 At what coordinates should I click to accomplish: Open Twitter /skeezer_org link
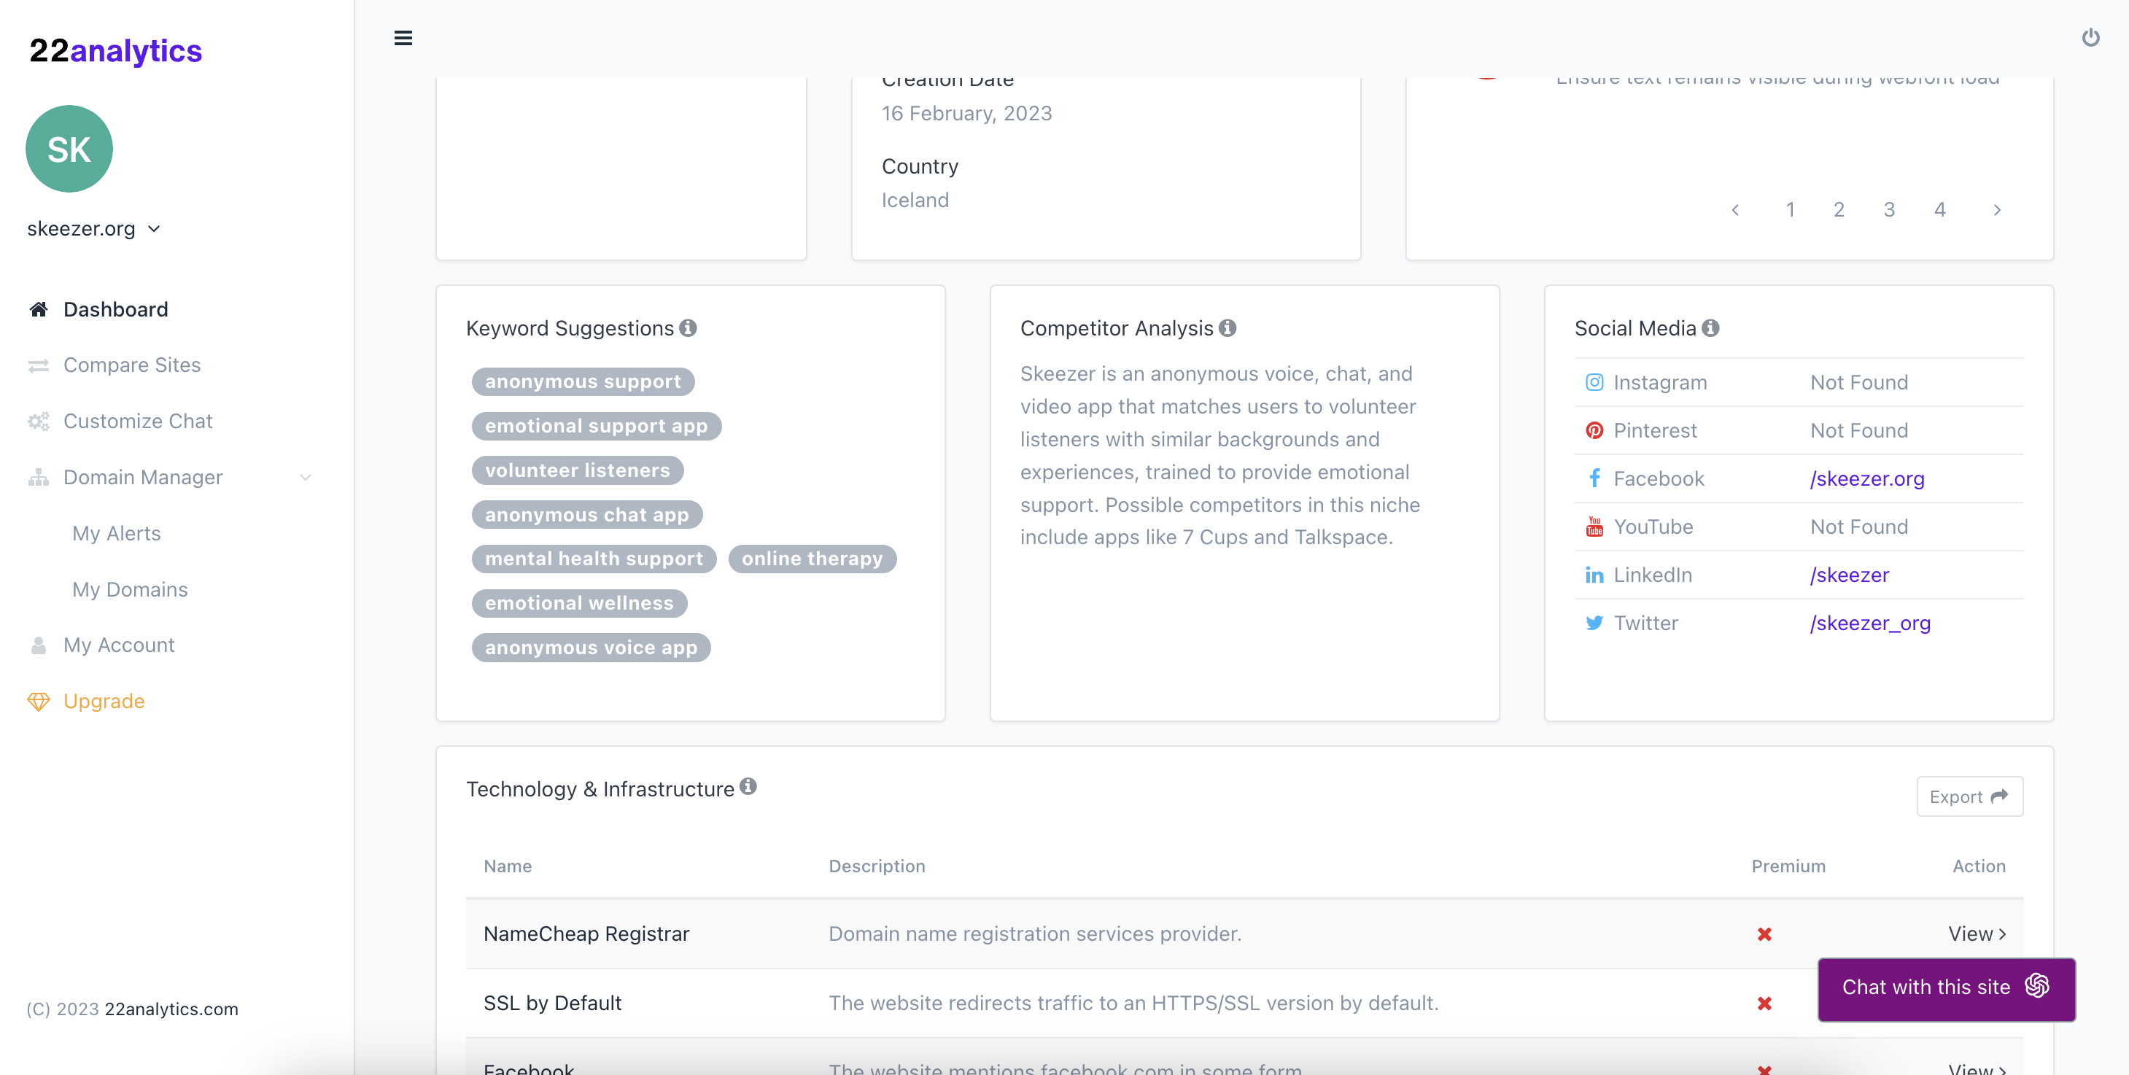tap(1869, 623)
